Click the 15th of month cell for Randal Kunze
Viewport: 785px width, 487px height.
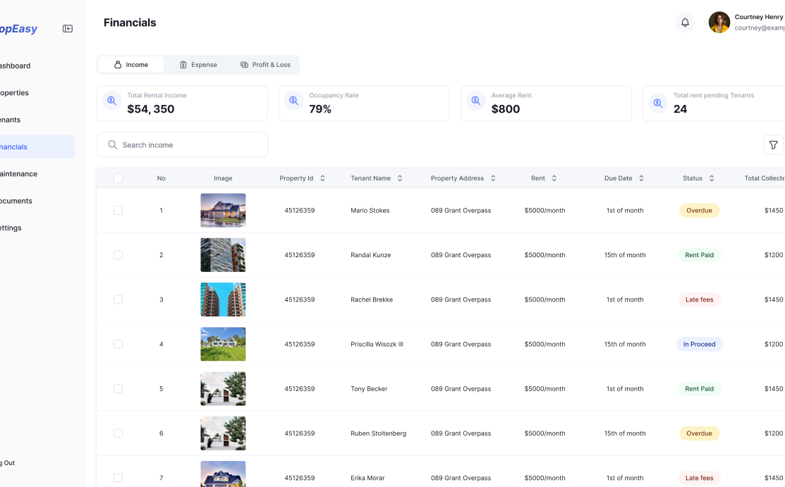[x=625, y=254]
